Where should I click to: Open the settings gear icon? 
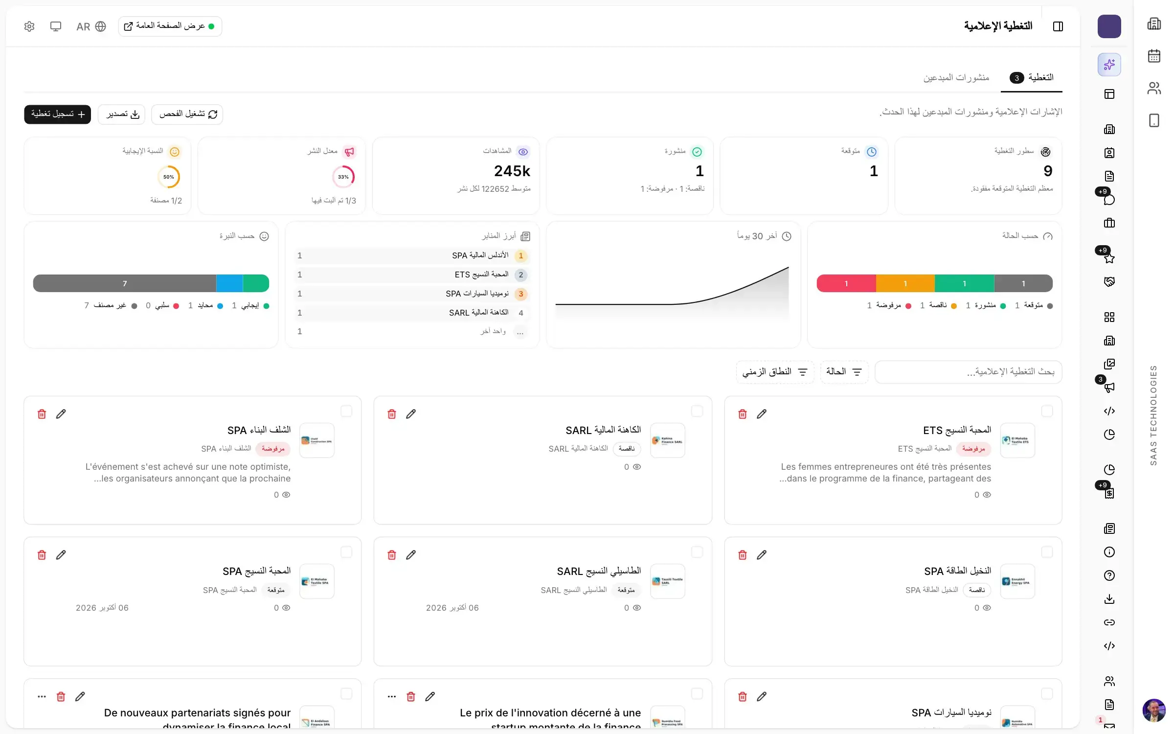[29, 26]
